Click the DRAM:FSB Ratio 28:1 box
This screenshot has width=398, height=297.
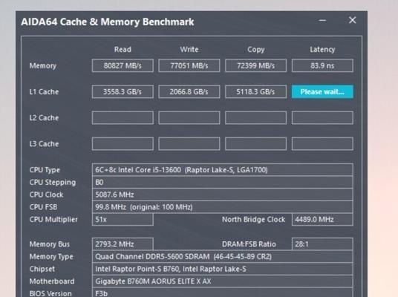322,244
